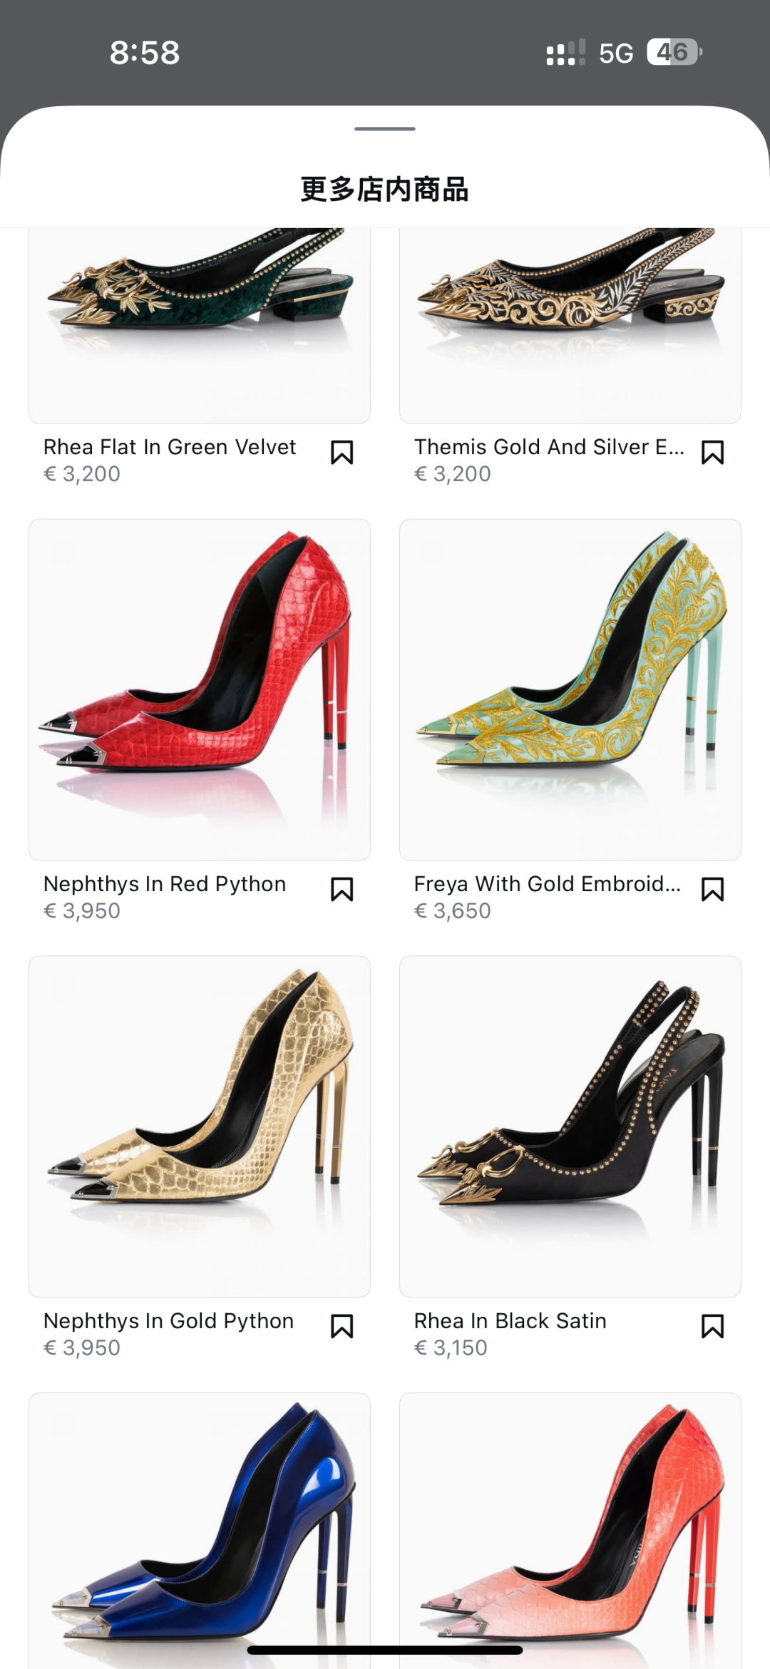Tap the sheet grabber handle at top
Screen dimensions: 770x1669
385,129
